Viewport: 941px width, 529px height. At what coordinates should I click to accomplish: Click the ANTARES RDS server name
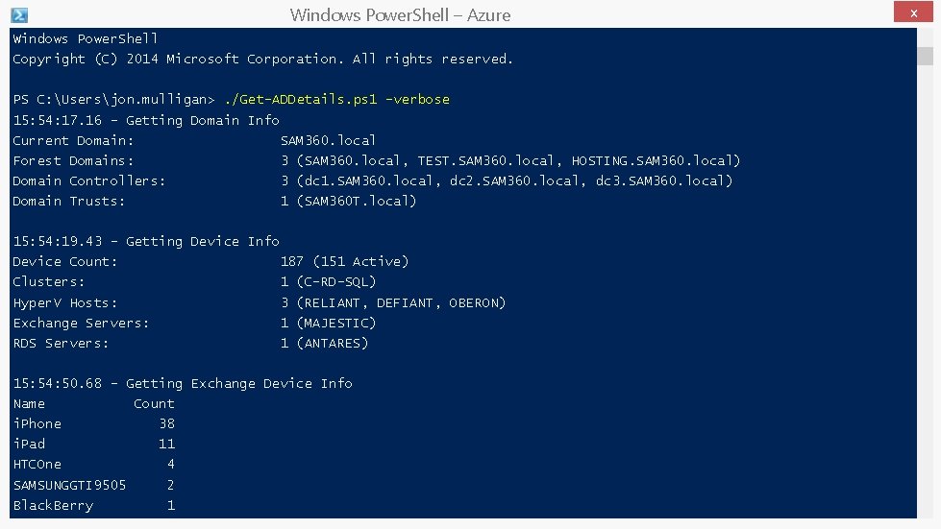(x=332, y=344)
